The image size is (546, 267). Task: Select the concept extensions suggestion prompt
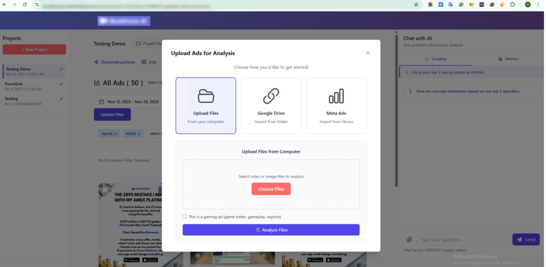[468, 91]
